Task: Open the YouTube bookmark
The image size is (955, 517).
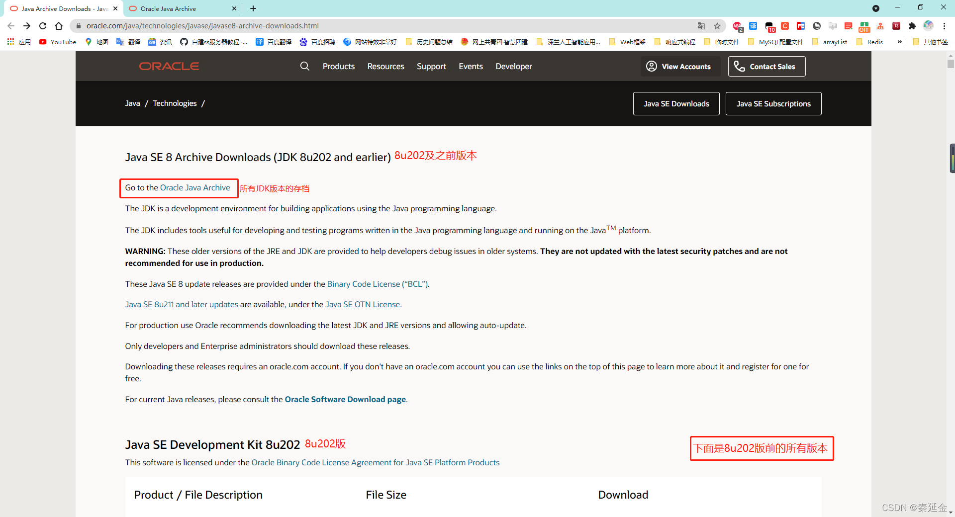Action: pos(58,42)
